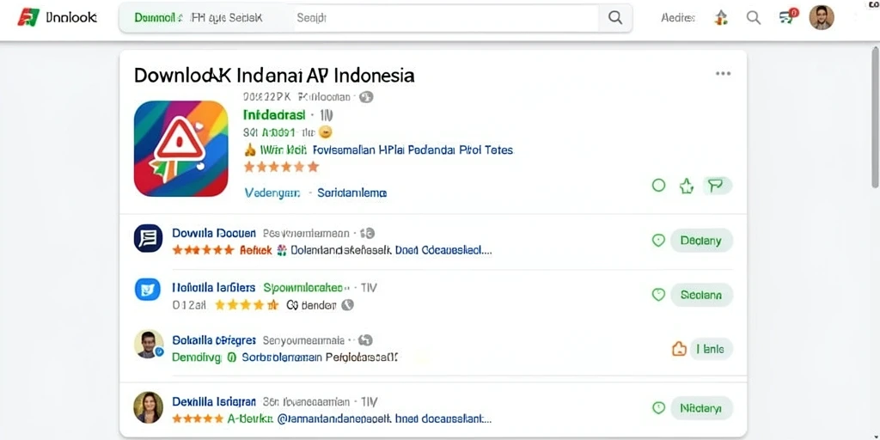Click the green flag icon in the featured app
The image size is (880, 440).
click(x=718, y=186)
